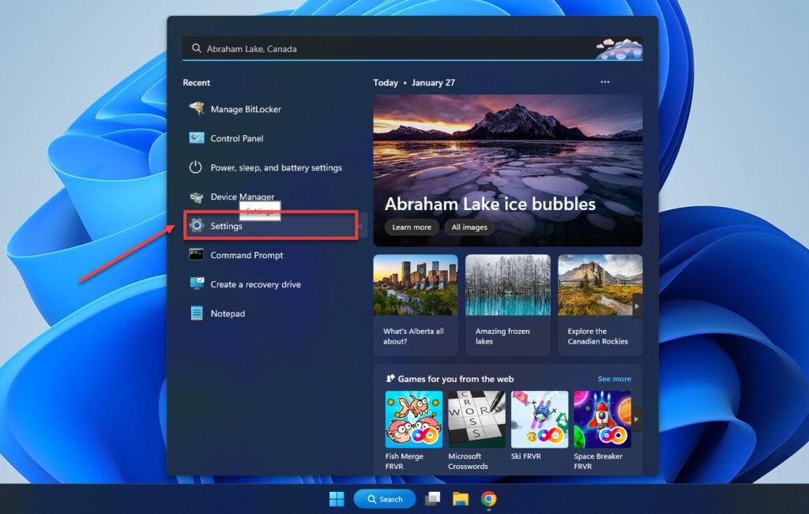Viewport: 809px width, 514px height.
Task: Open File Explorer from the taskbar
Action: (x=461, y=499)
